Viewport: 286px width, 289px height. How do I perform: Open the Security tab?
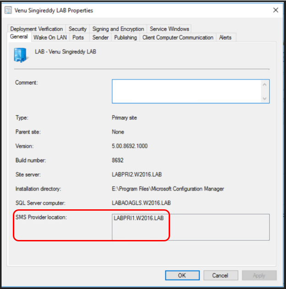point(77,29)
